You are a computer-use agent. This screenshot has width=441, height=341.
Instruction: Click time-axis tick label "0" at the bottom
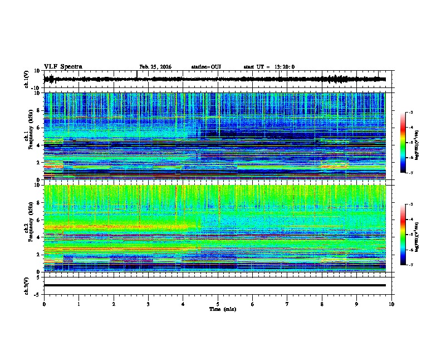point(44,304)
